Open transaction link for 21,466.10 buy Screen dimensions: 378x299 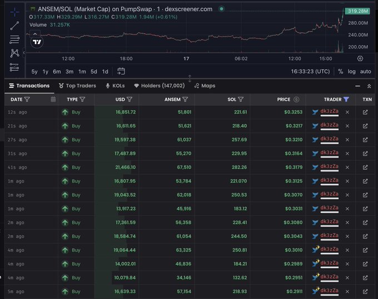pos(365,167)
